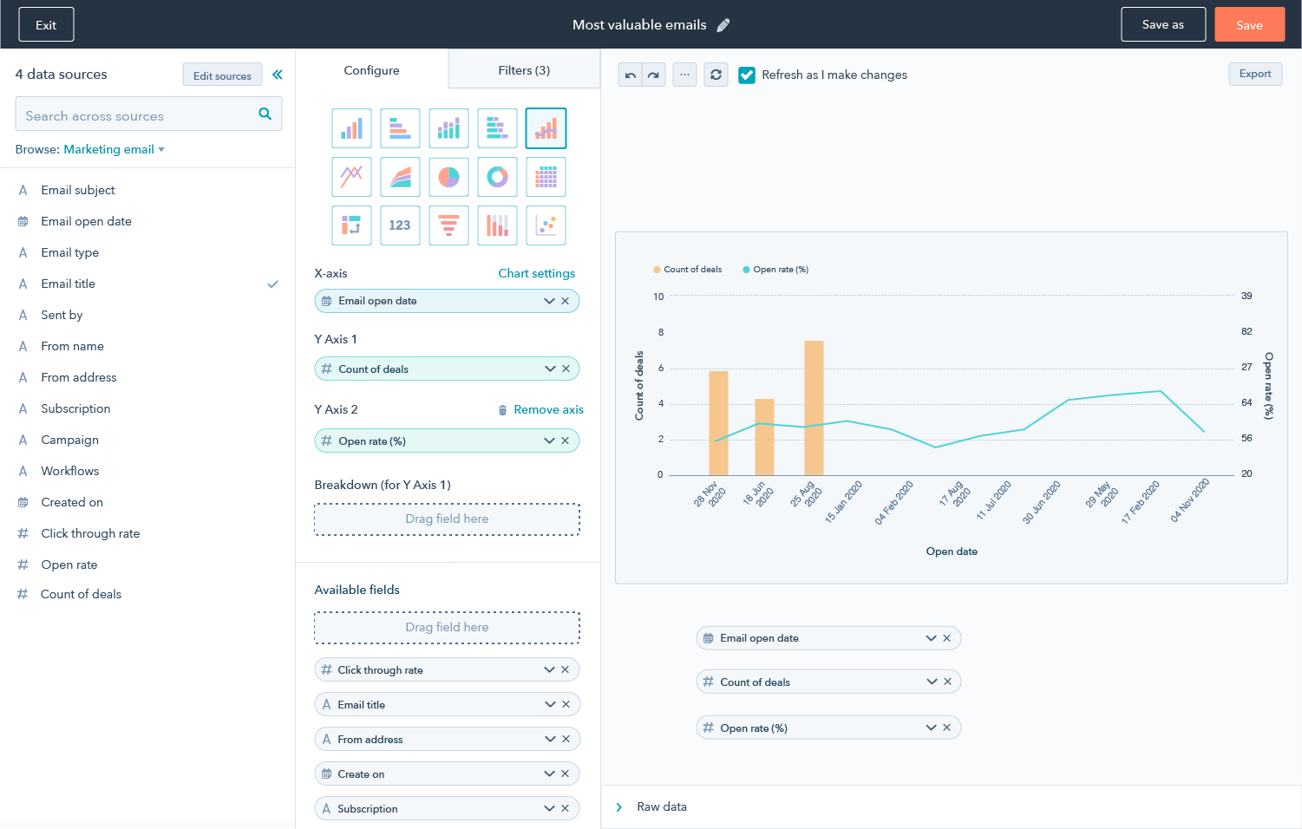Pick the funnel chart type icon

[x=448, y=225]
